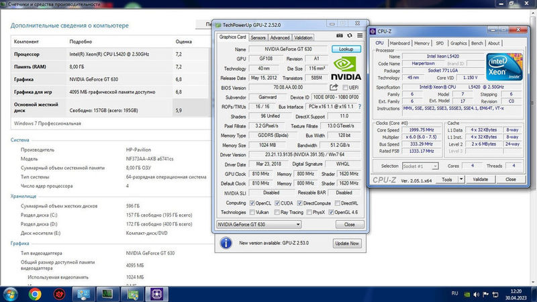The height and width of the screenshot is (302, 537).
Task: Click the GPU-Z Close button
Action: (349, 225)
